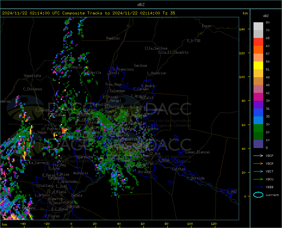Click the blue VBBB arrow in legend
The width and height of the screenshot is (282, 228).
click(258, 187)
